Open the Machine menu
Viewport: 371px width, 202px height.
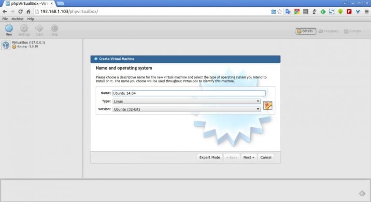point(17,19)
